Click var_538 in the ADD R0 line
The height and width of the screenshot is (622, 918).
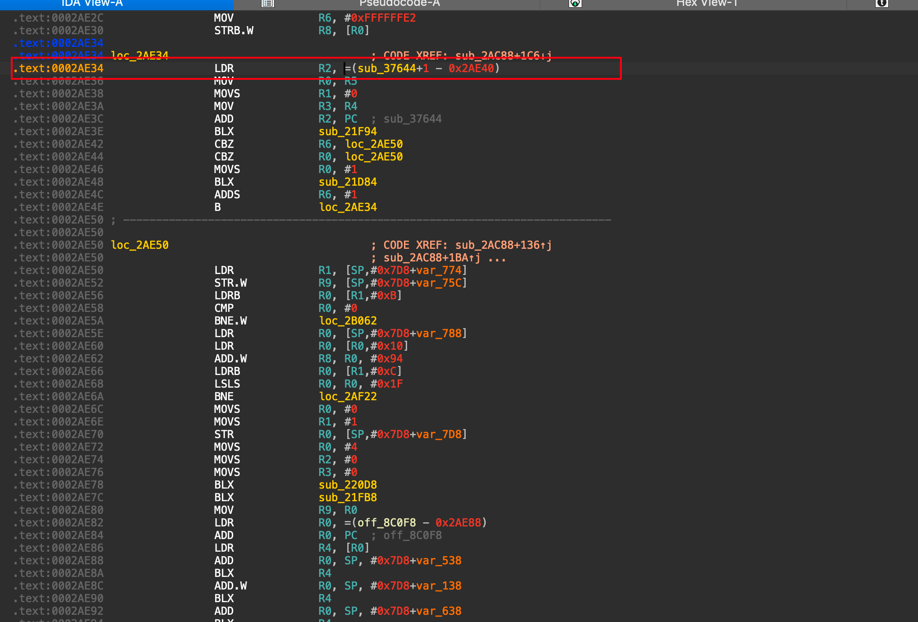click(439, 561)
